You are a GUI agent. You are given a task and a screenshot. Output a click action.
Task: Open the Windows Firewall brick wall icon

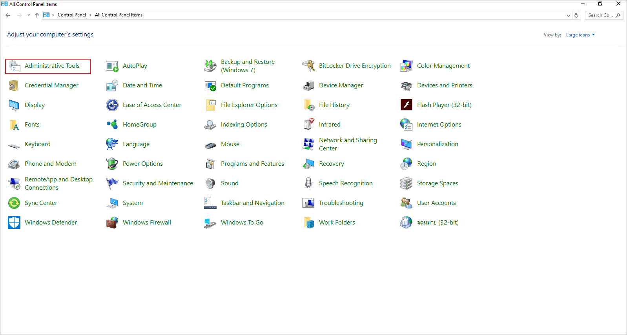(112, 223)
